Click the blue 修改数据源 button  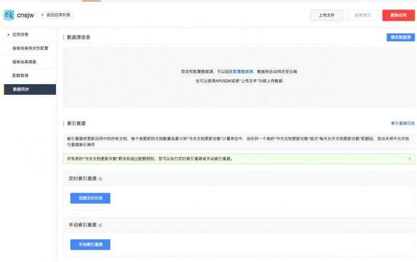click(x=400, y=38)
